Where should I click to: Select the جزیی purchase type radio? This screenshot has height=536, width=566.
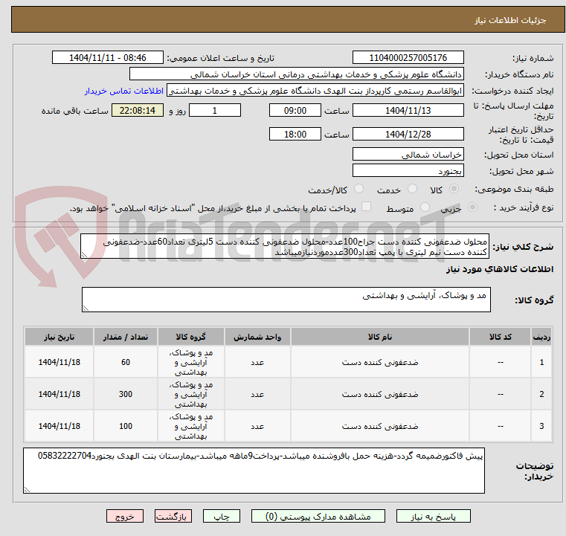coord(472,207)
